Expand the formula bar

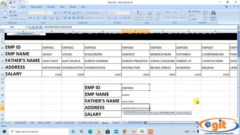(x=238, y=27)
